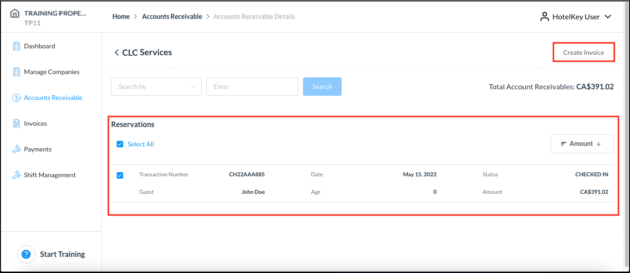This screenshot has width=630, height=273.
Task: Navigate to Home via the breadcrumb
Action: 121,16
